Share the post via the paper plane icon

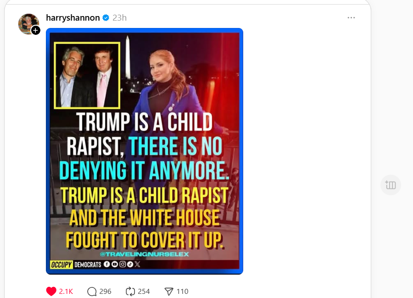(169, 291)
